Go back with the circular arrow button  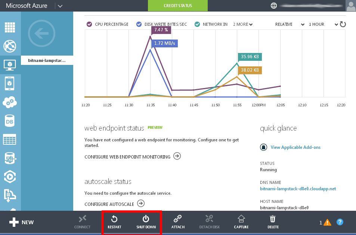pyautogui.click(x=41, y=33)
